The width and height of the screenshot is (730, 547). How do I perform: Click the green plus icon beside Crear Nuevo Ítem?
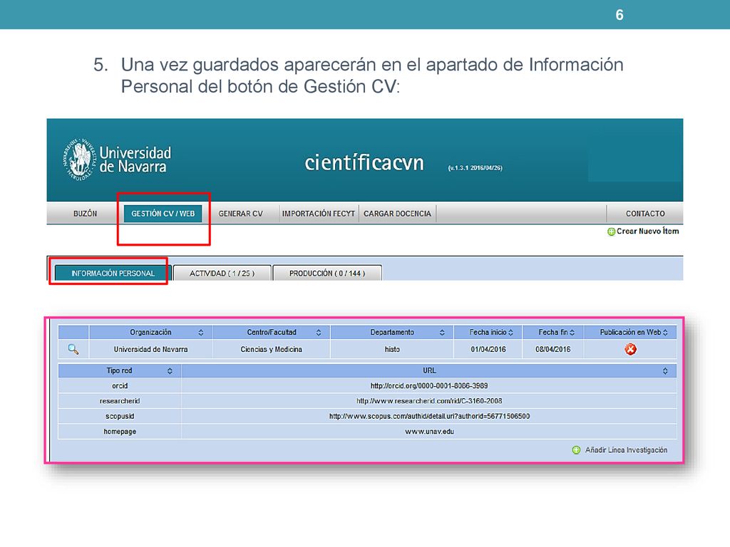[611, 231]
